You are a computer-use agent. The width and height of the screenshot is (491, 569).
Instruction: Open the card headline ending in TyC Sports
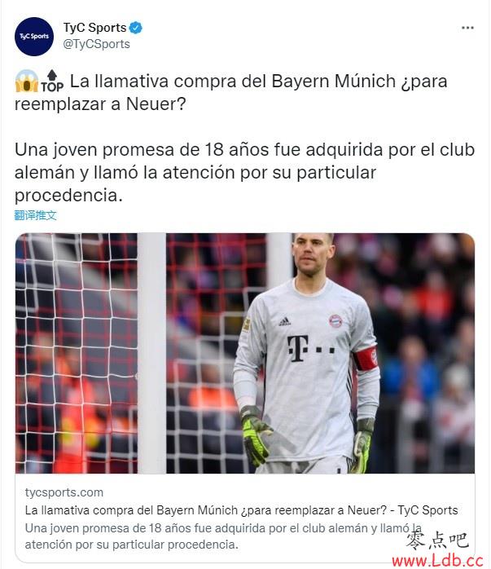click(x=241, y=510)
